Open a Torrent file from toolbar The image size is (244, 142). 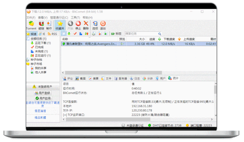click(x=31, y=26)
